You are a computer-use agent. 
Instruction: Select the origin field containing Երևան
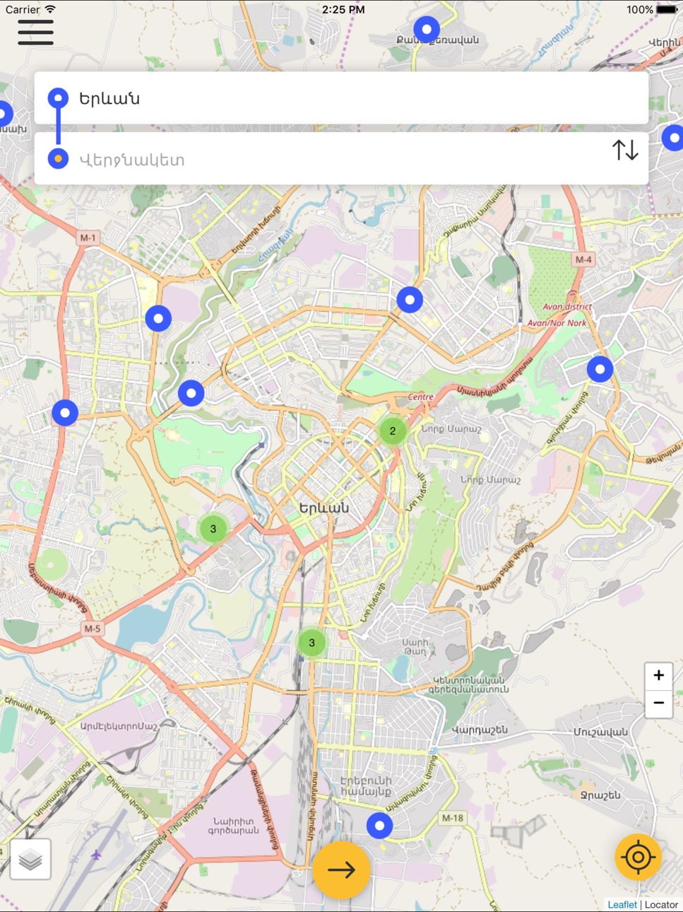point(341,98)
